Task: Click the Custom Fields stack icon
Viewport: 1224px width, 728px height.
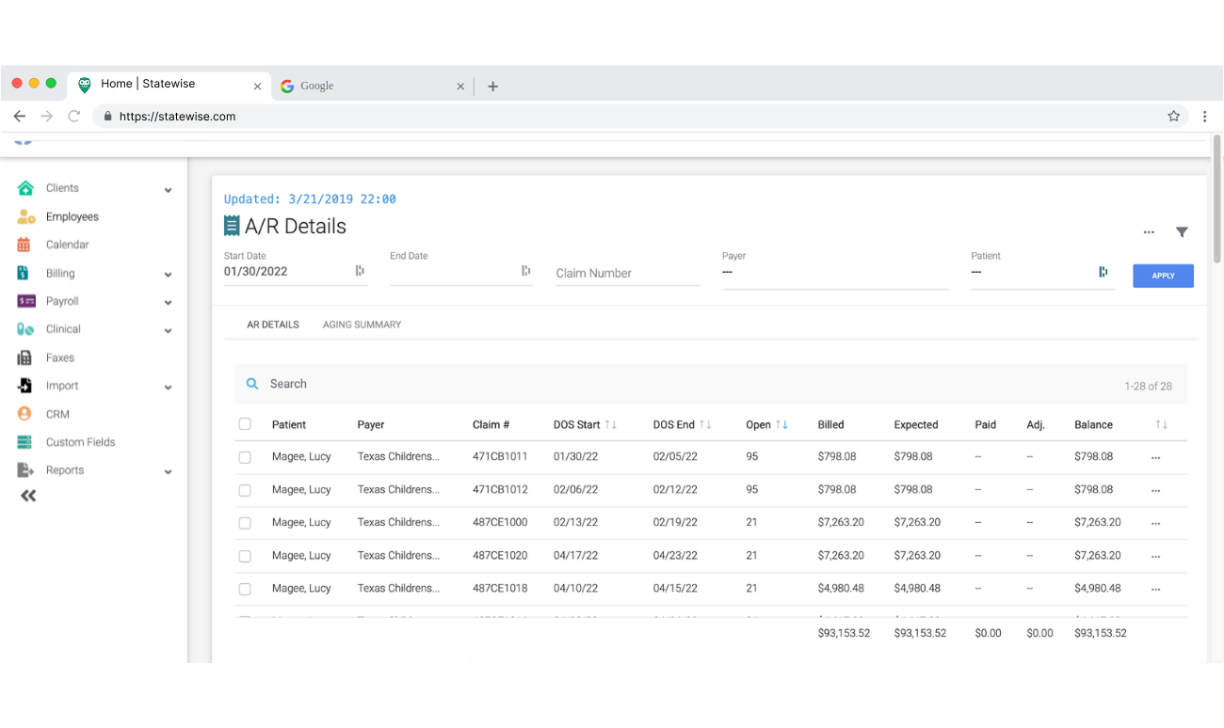Action: pyautogui.click(x=25, y=442)
